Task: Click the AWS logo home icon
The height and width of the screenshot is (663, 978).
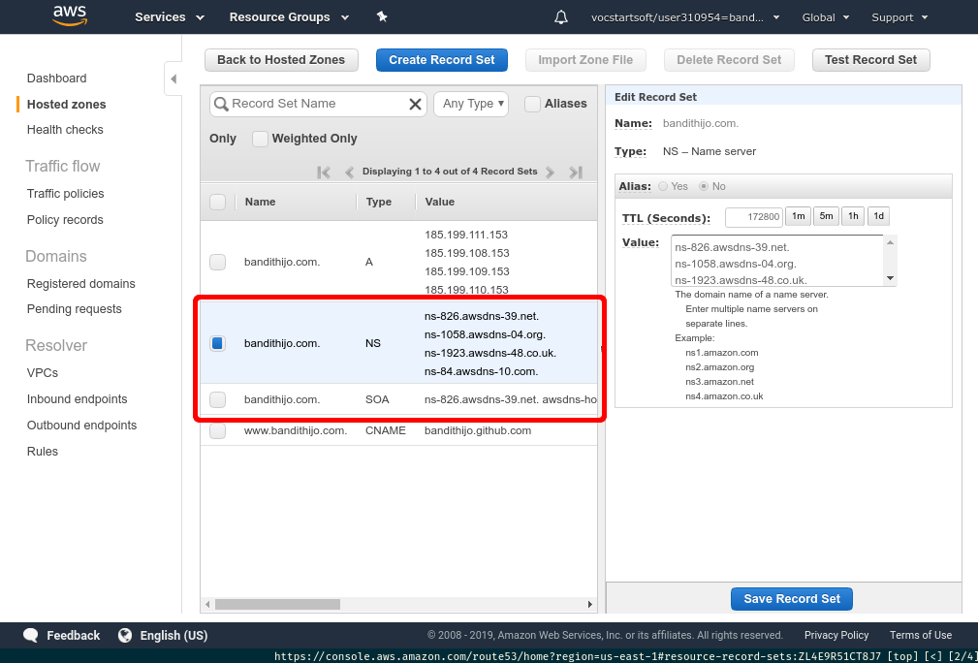Action: [x=71, y=16]
